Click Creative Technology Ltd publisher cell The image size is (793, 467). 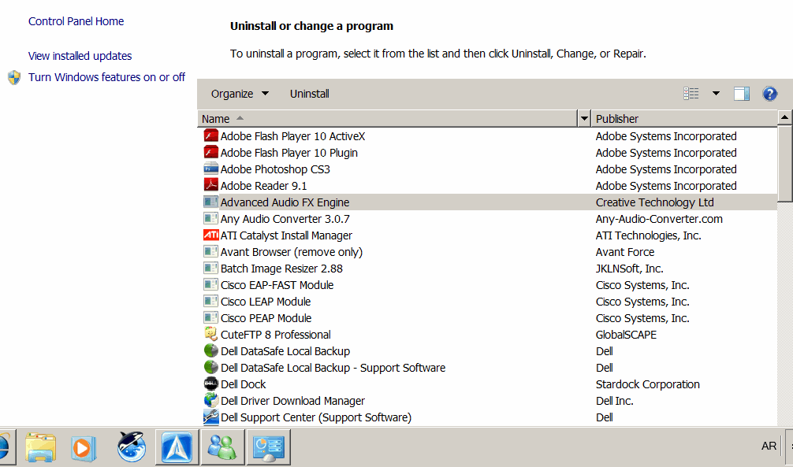[x=654, y=202]
